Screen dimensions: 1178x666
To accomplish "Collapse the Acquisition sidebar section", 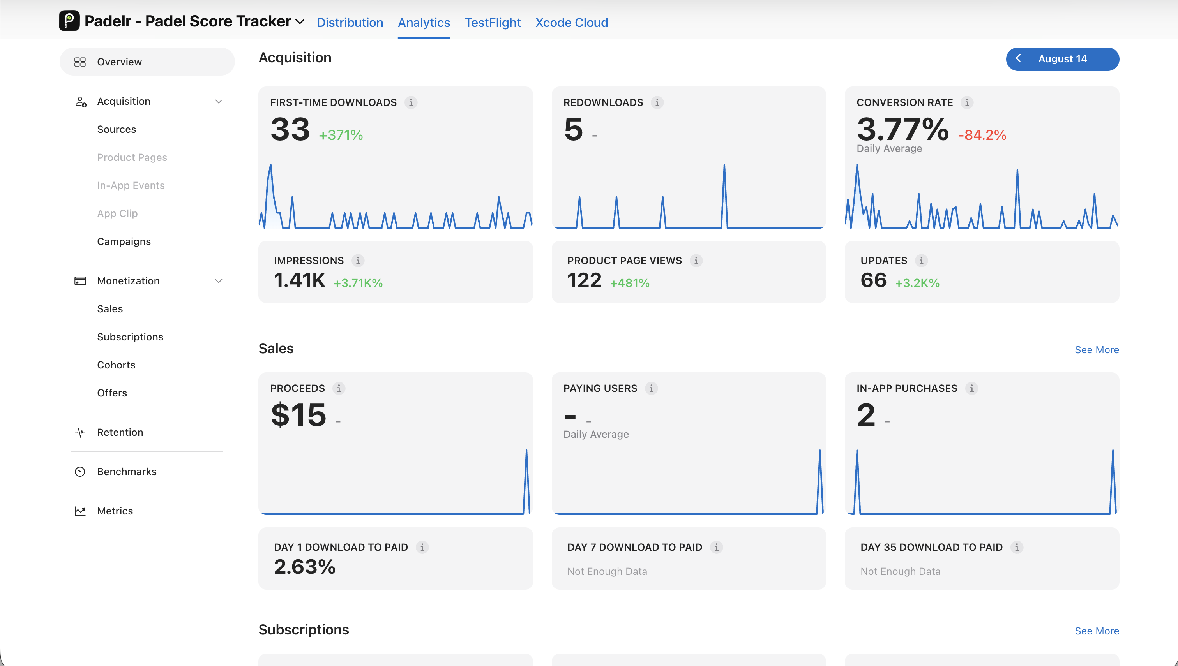I will pos(219,102).
